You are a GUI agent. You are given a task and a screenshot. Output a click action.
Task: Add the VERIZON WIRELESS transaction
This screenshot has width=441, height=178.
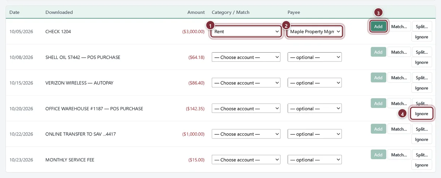[378, 78]
